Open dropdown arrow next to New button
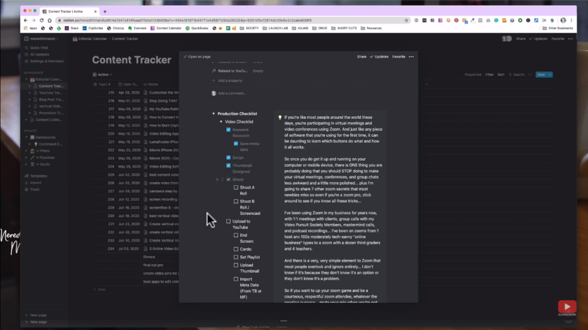This screenshot has height=330, width=588. click(550, 75)
